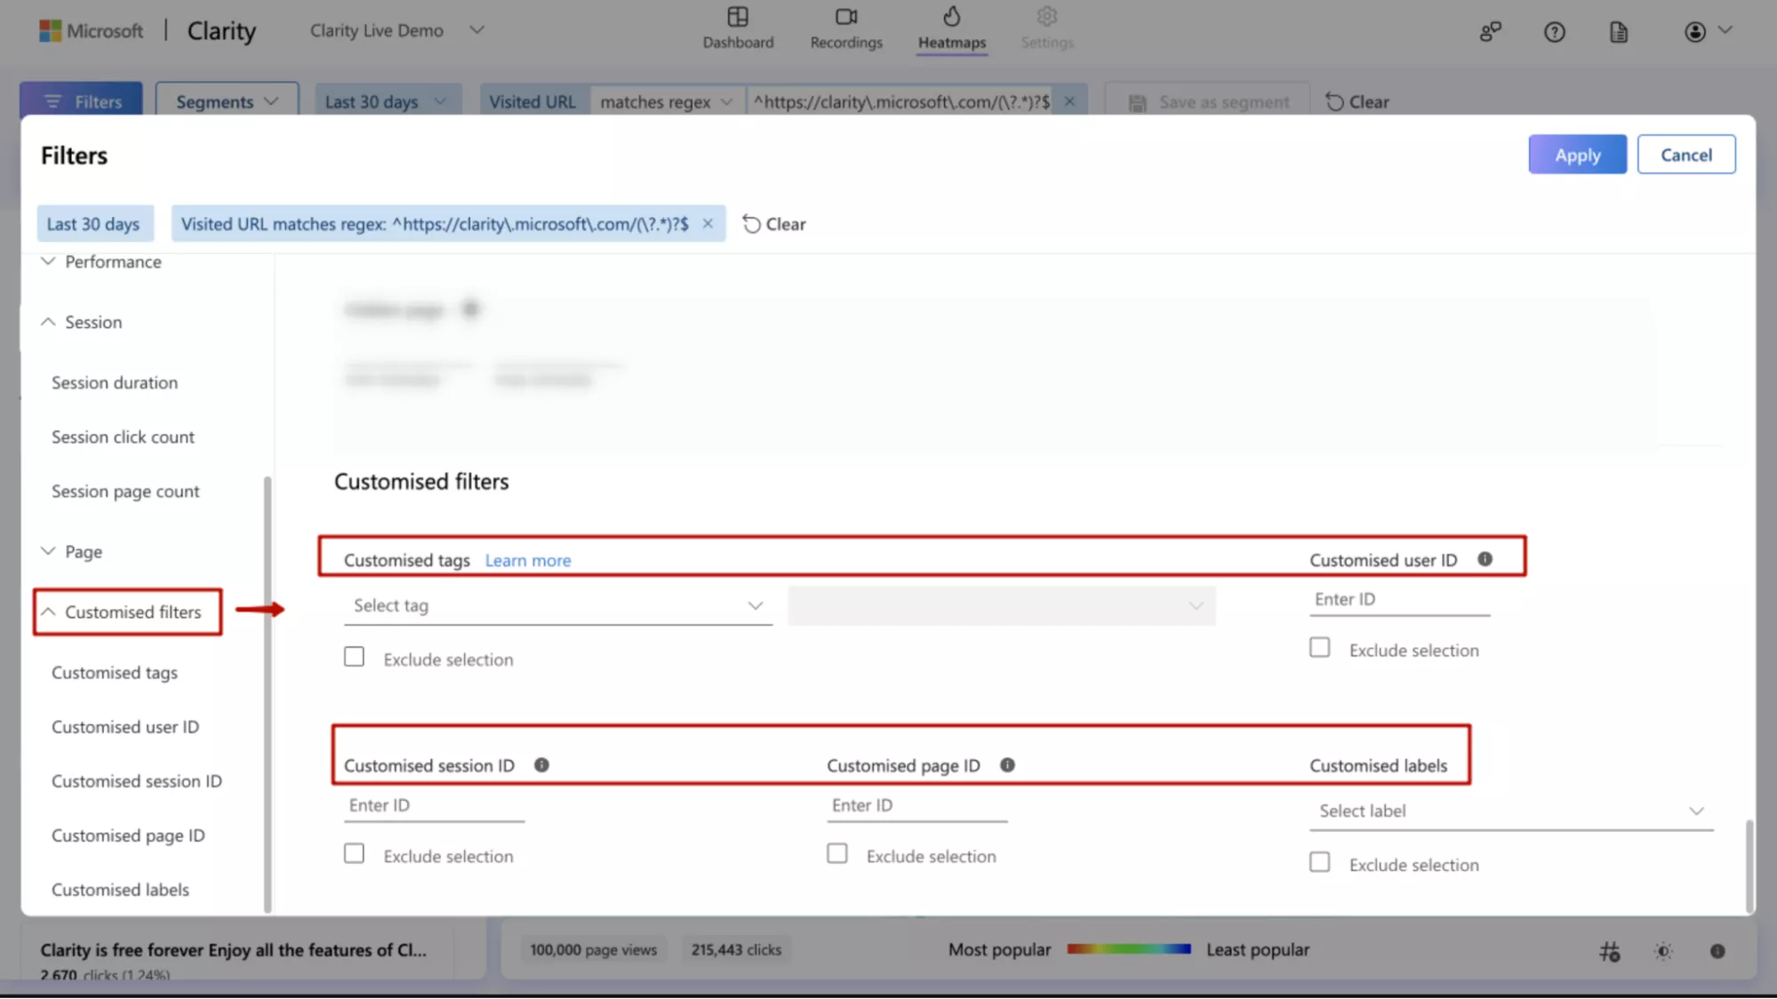Screen dimensions: 1777x999
Task: Open the Dashboard section icon
Action: [x=738, y=18]
